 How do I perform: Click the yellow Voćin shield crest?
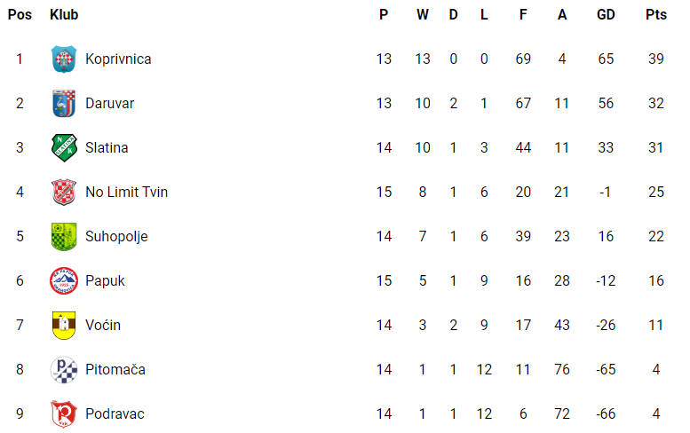point(64,326)
